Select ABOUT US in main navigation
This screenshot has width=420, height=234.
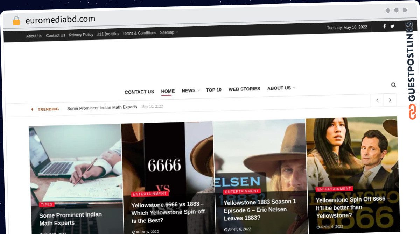tap(279, 88)
